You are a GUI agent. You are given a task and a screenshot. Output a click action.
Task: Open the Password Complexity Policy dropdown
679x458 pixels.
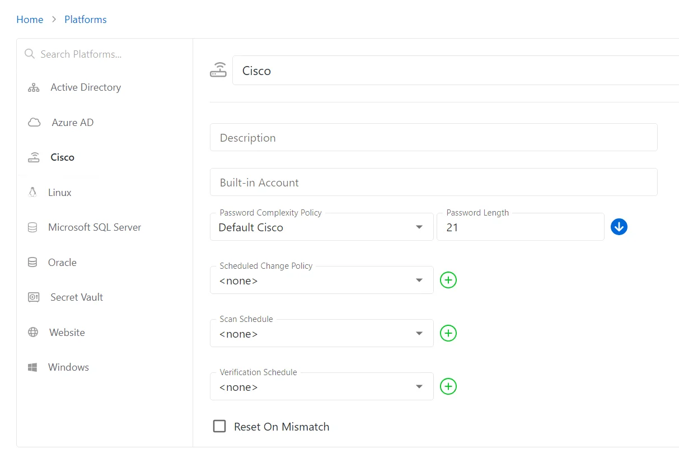(322, 227)
